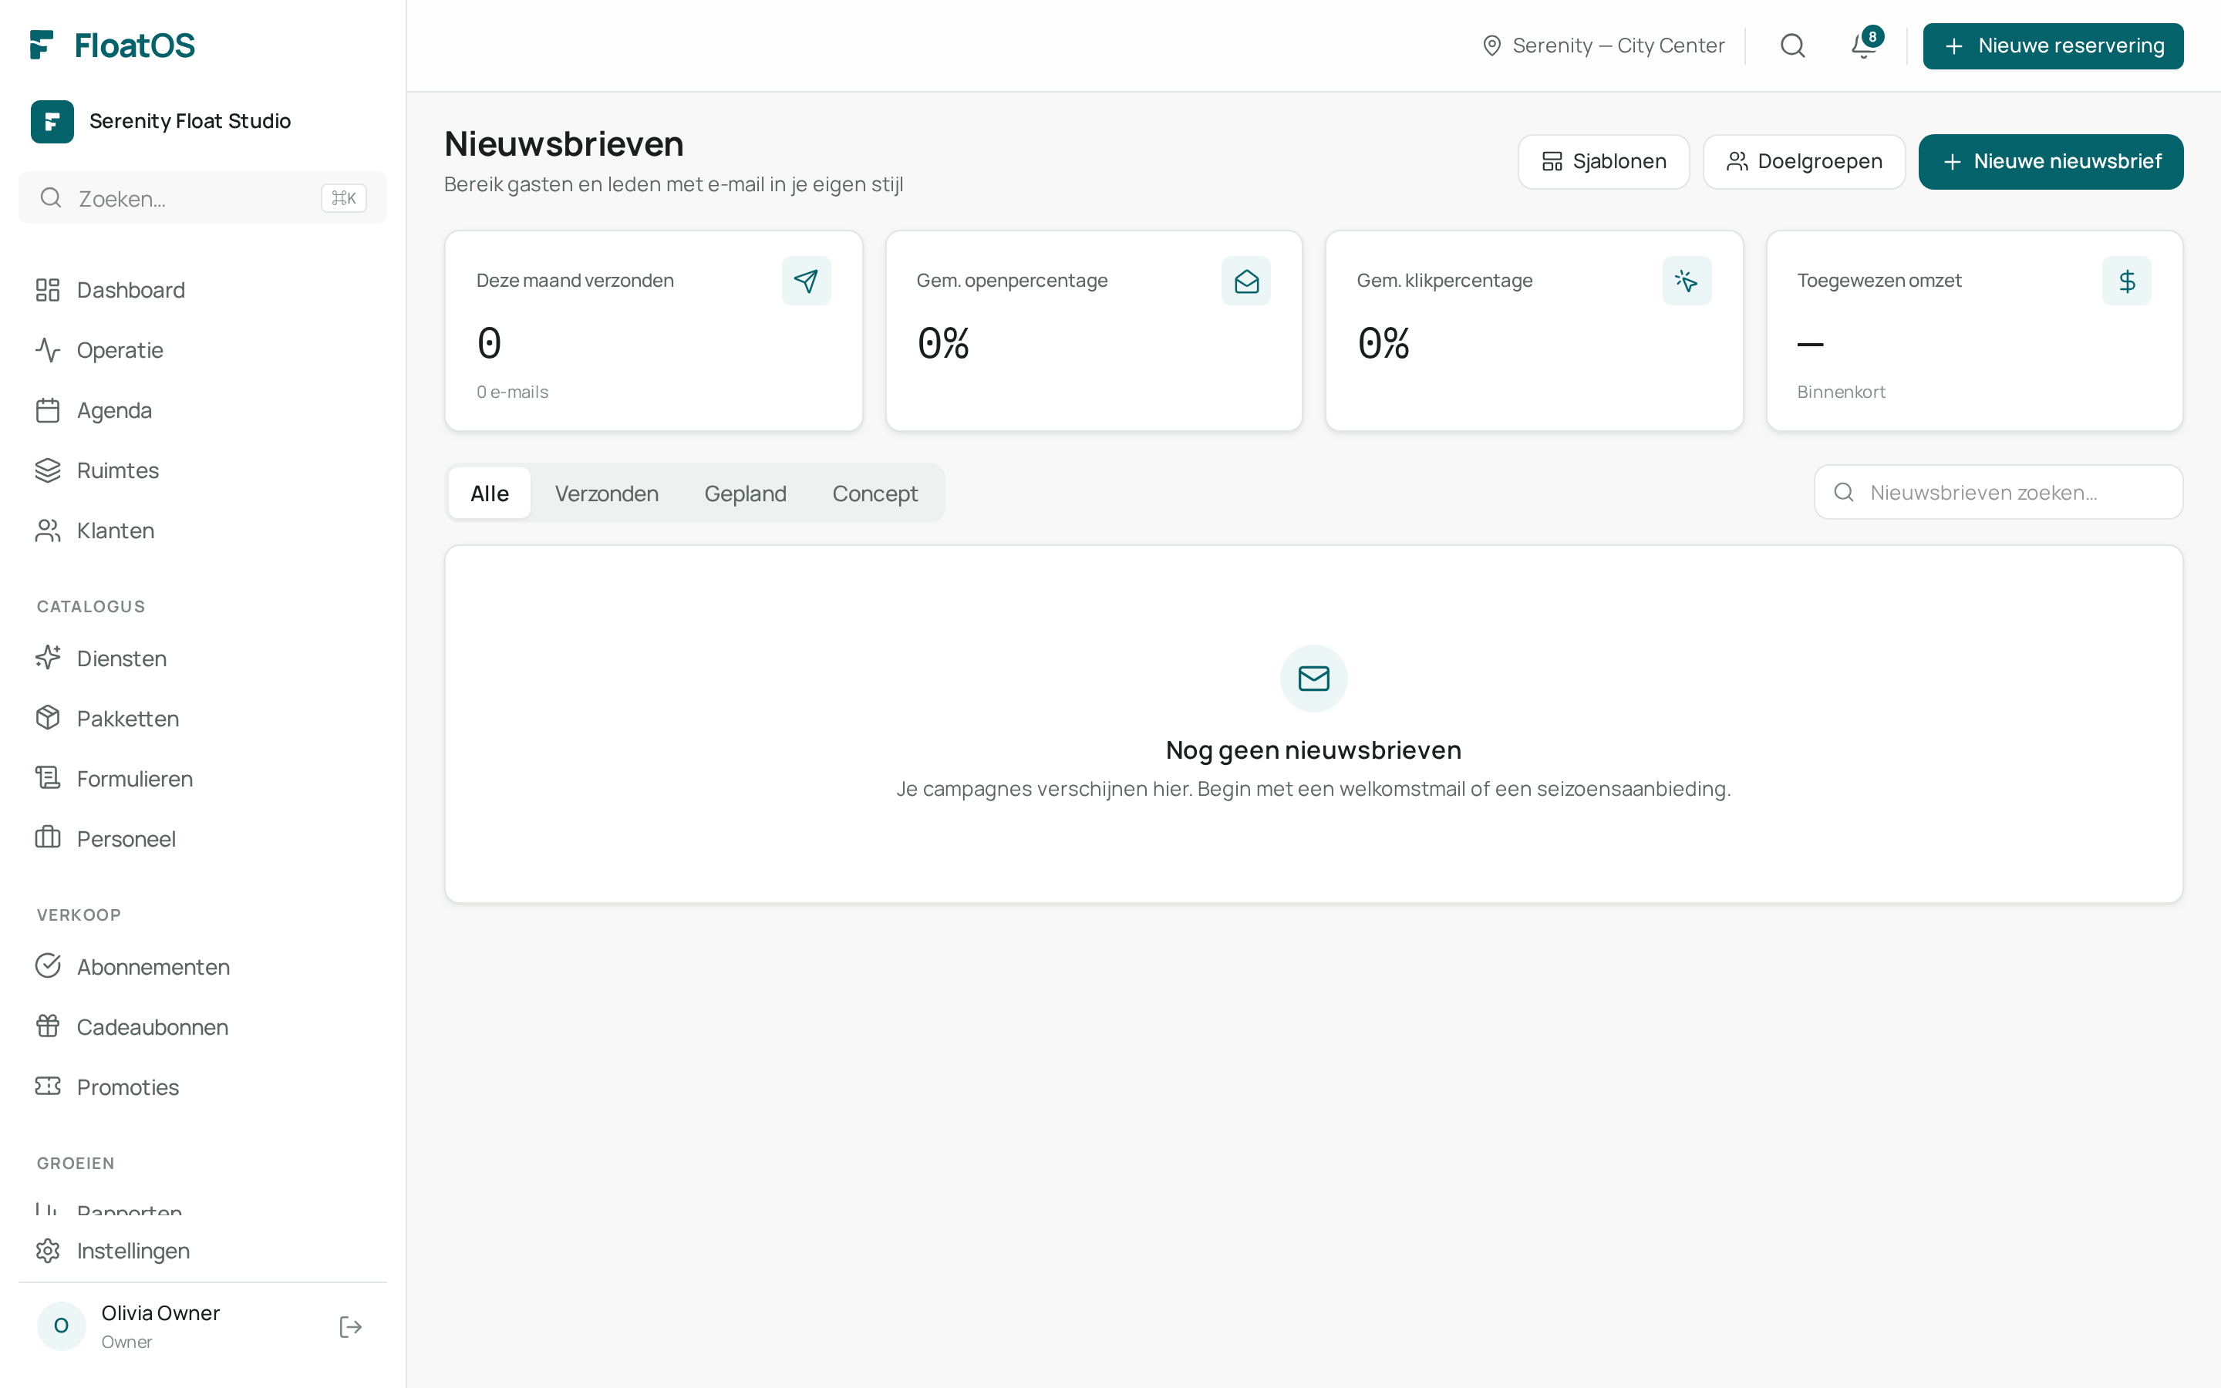Go to Agenda in the sidebar
Screen dimensions: 2221x1388
(x=202, y=410)
